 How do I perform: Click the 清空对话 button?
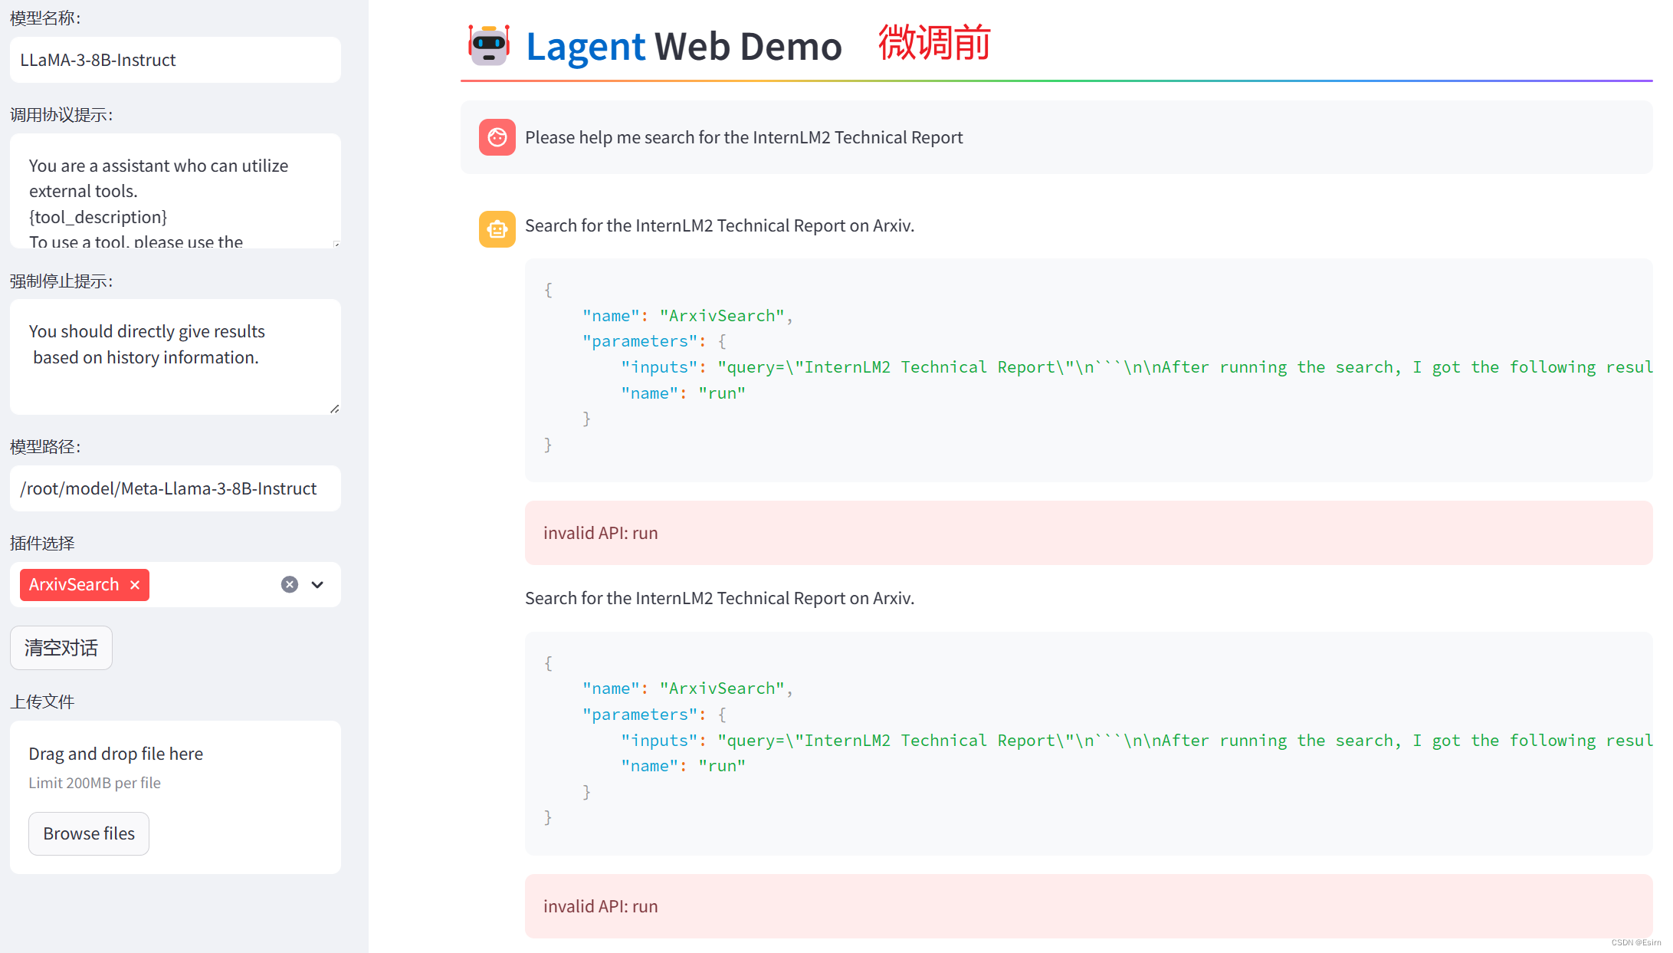click(61, 648)
